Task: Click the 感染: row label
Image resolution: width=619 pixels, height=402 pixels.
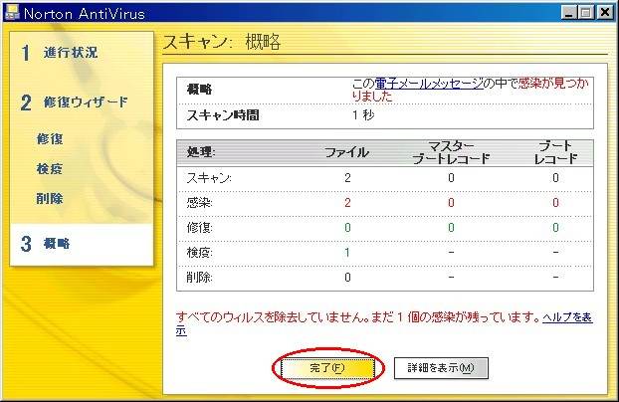Action: [x=200, y=203]
